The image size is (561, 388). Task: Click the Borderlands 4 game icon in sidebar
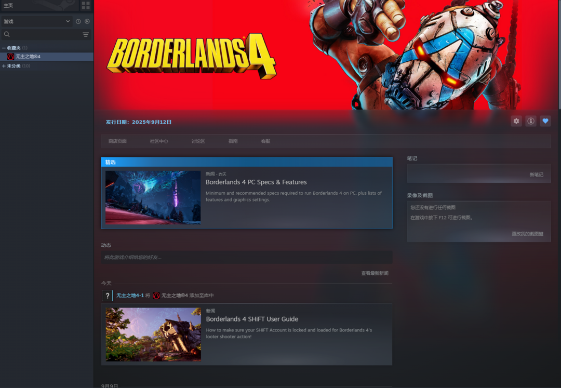pos(11,57)
